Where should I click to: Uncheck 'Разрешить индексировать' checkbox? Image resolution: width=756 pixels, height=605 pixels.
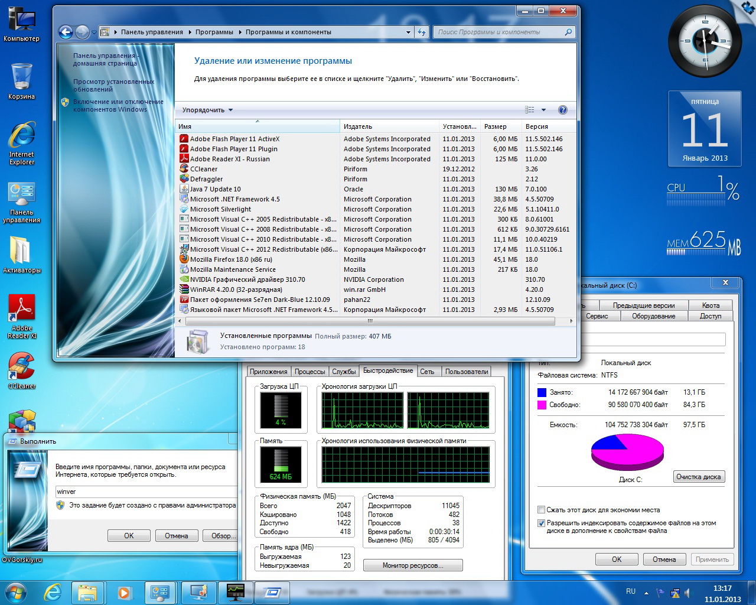pos(541,523)
